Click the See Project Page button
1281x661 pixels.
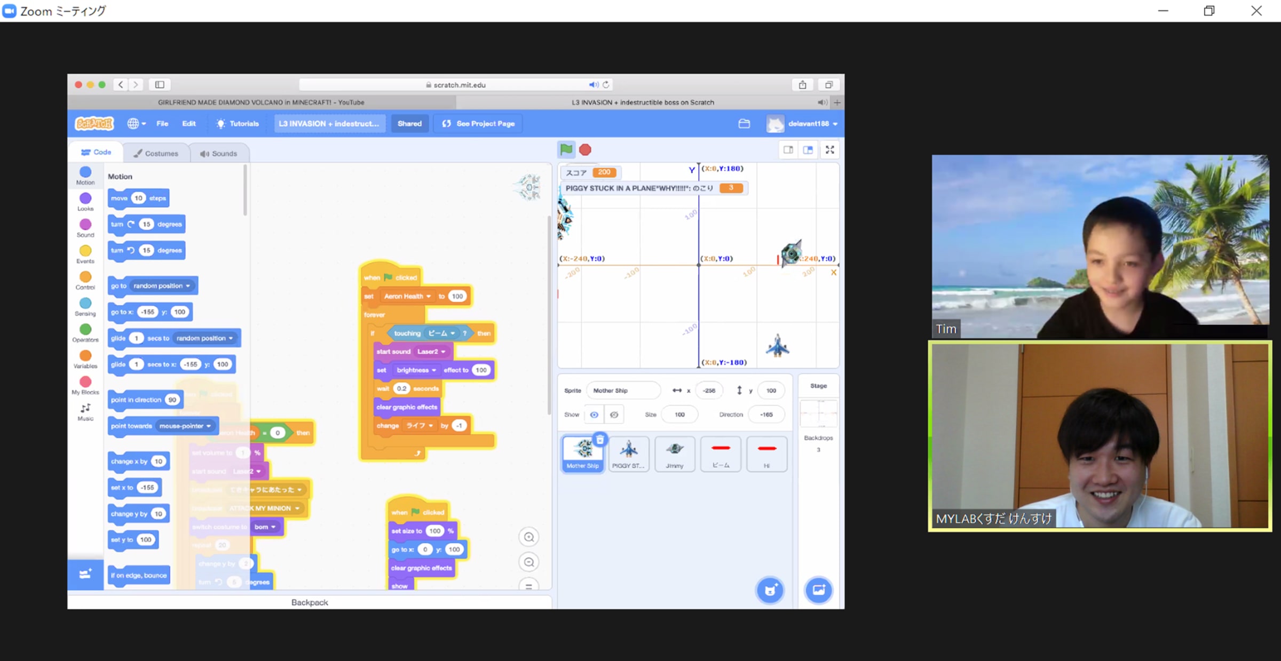click(478, 124)
